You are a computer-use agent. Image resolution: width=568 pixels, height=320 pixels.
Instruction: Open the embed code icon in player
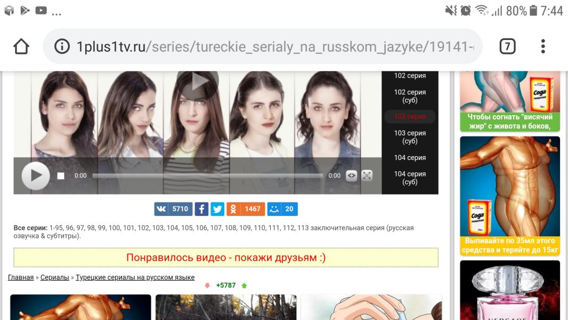pos(351,176)
